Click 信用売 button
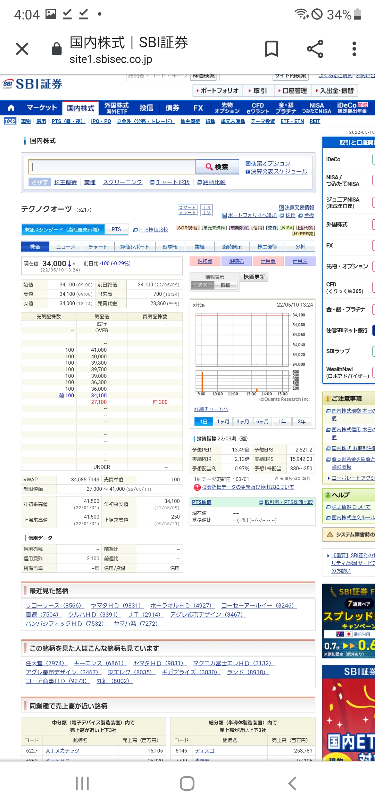 [300, 261]
